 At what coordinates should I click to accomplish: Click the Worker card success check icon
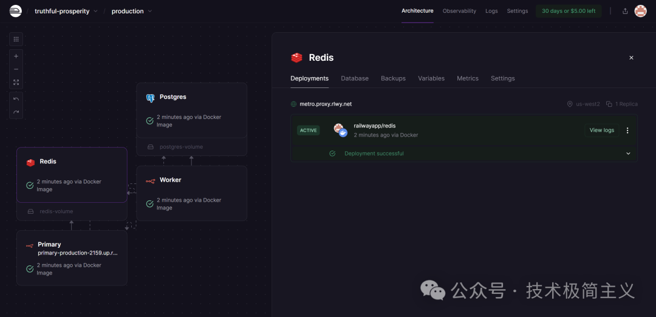coord(150,203)
